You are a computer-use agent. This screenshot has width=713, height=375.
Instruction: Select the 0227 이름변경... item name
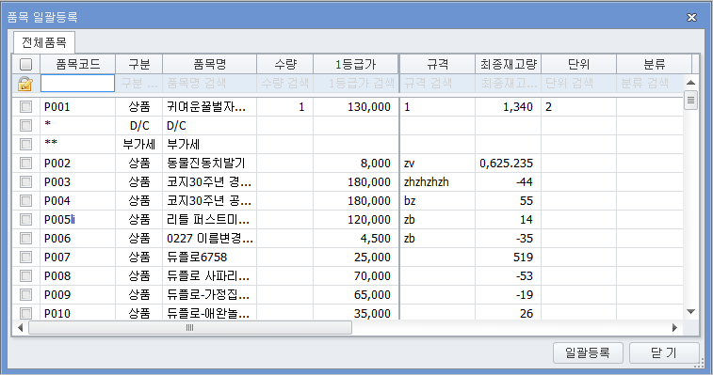pos(210,239)
